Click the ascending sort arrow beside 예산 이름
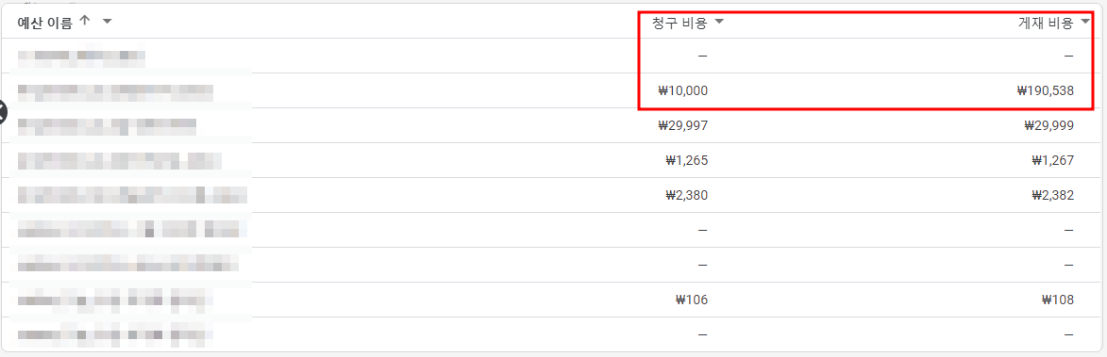Viewport: 1107px width, 357px height. (x=86, y=21)
